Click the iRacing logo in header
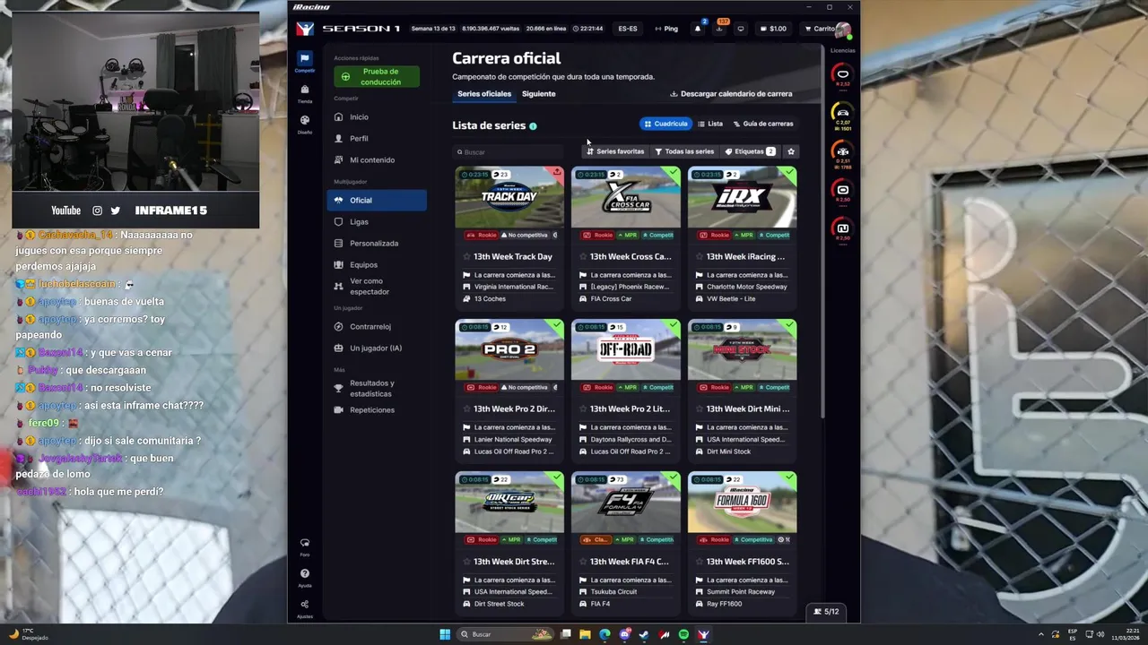Viewport: 1148px width, 645px height. tap(305, 29)
